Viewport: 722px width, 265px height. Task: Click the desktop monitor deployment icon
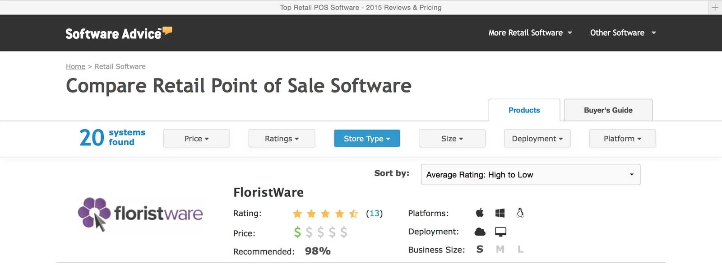[500, 232]
